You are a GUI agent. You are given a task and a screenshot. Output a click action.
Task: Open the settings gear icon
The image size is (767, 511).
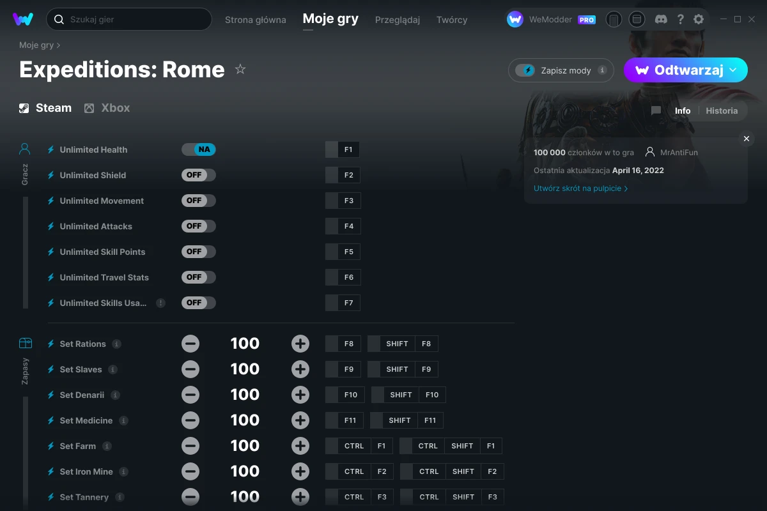click(x=699, y=19)
